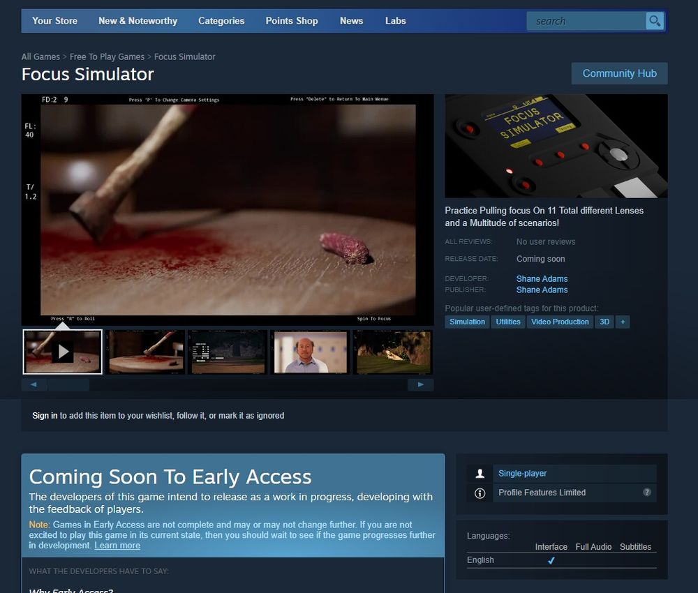Select the outdoor garden screenshot thumbnail
The width and height of the screenshot is (698, 593).
click(x=392, y=352)
